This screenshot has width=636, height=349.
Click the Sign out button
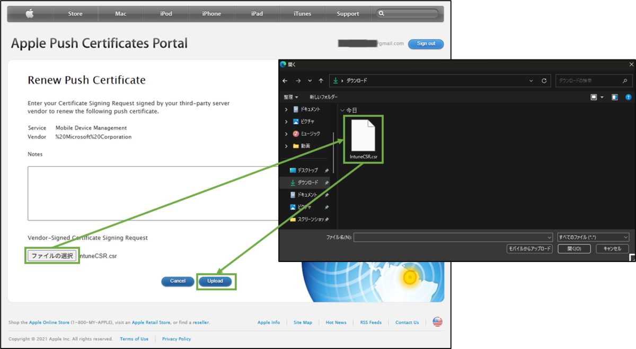426,43
